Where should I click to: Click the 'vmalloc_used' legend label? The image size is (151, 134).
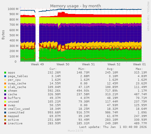click(x=19, y=109)
